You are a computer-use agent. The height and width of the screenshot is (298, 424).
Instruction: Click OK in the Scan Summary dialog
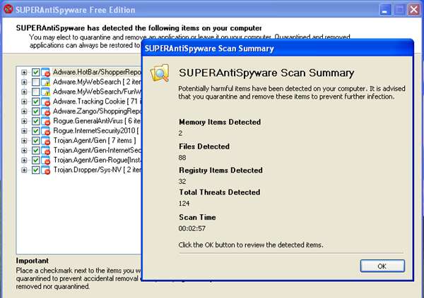tap(382, 266)
